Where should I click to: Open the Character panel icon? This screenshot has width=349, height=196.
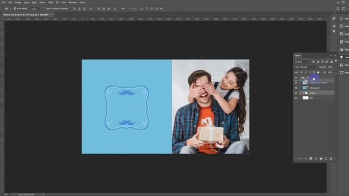334,26
